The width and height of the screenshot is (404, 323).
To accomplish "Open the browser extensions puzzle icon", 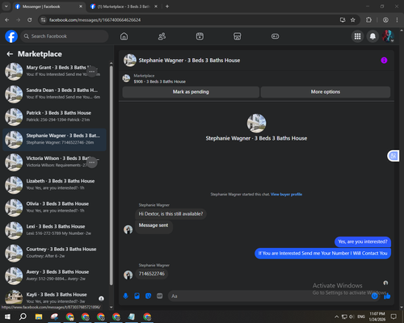I will click(368, 20).
